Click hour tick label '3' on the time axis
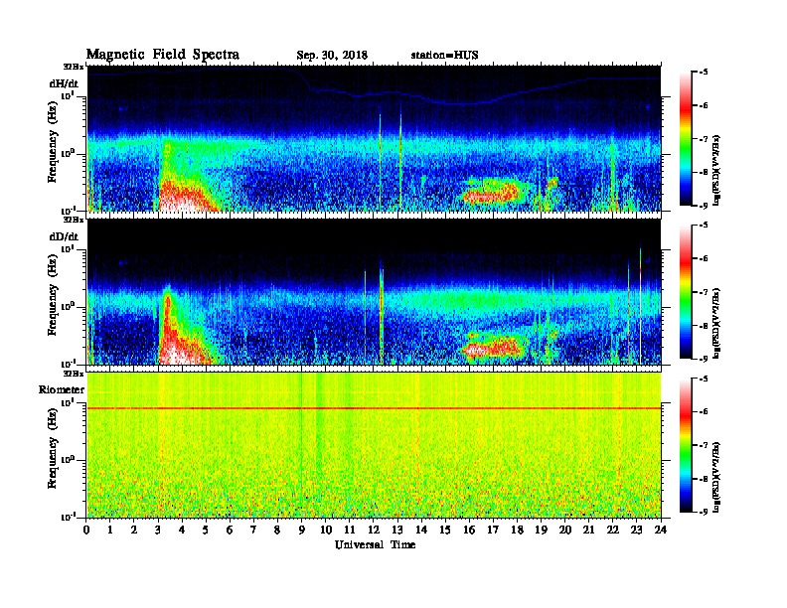 [x=158, y=531]
